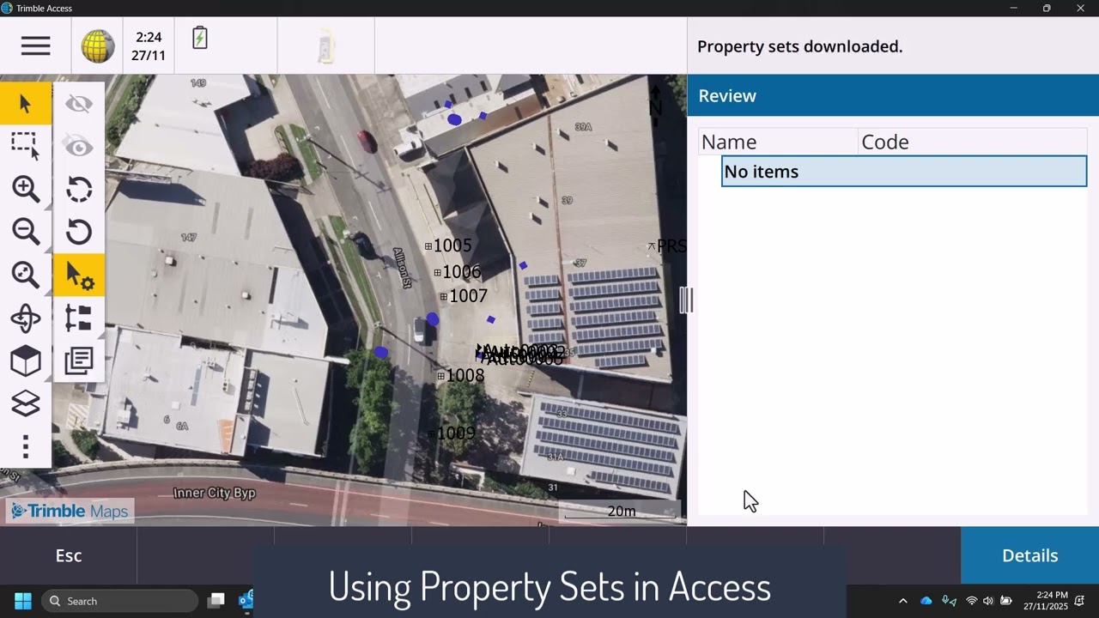Click the time and date display

[149, 46]
